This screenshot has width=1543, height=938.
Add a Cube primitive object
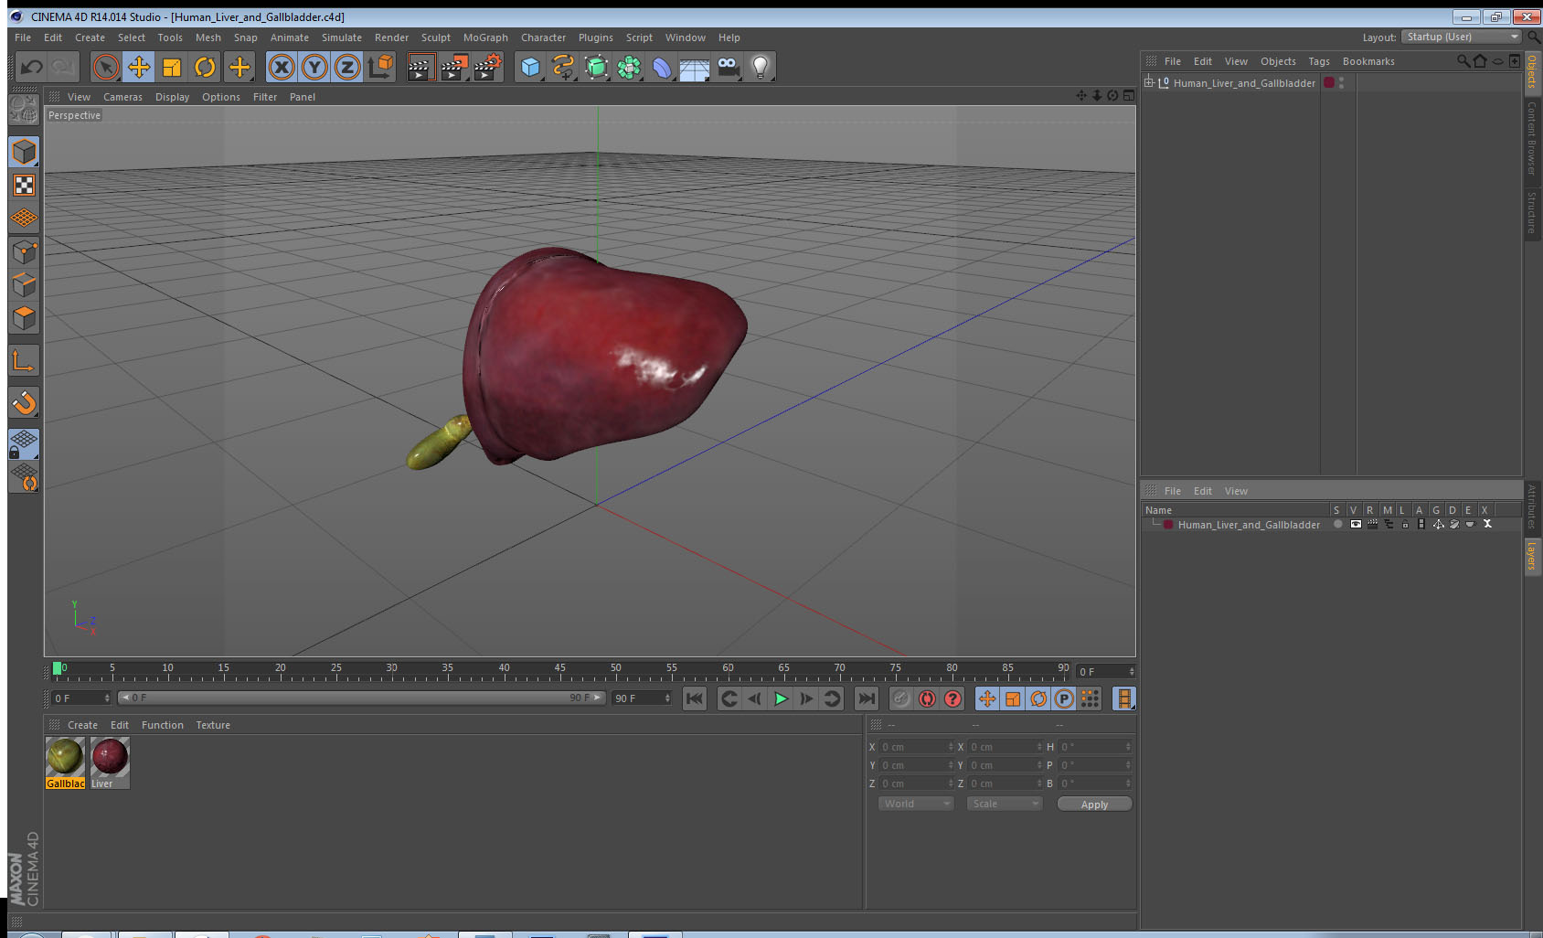click(530, 67)
